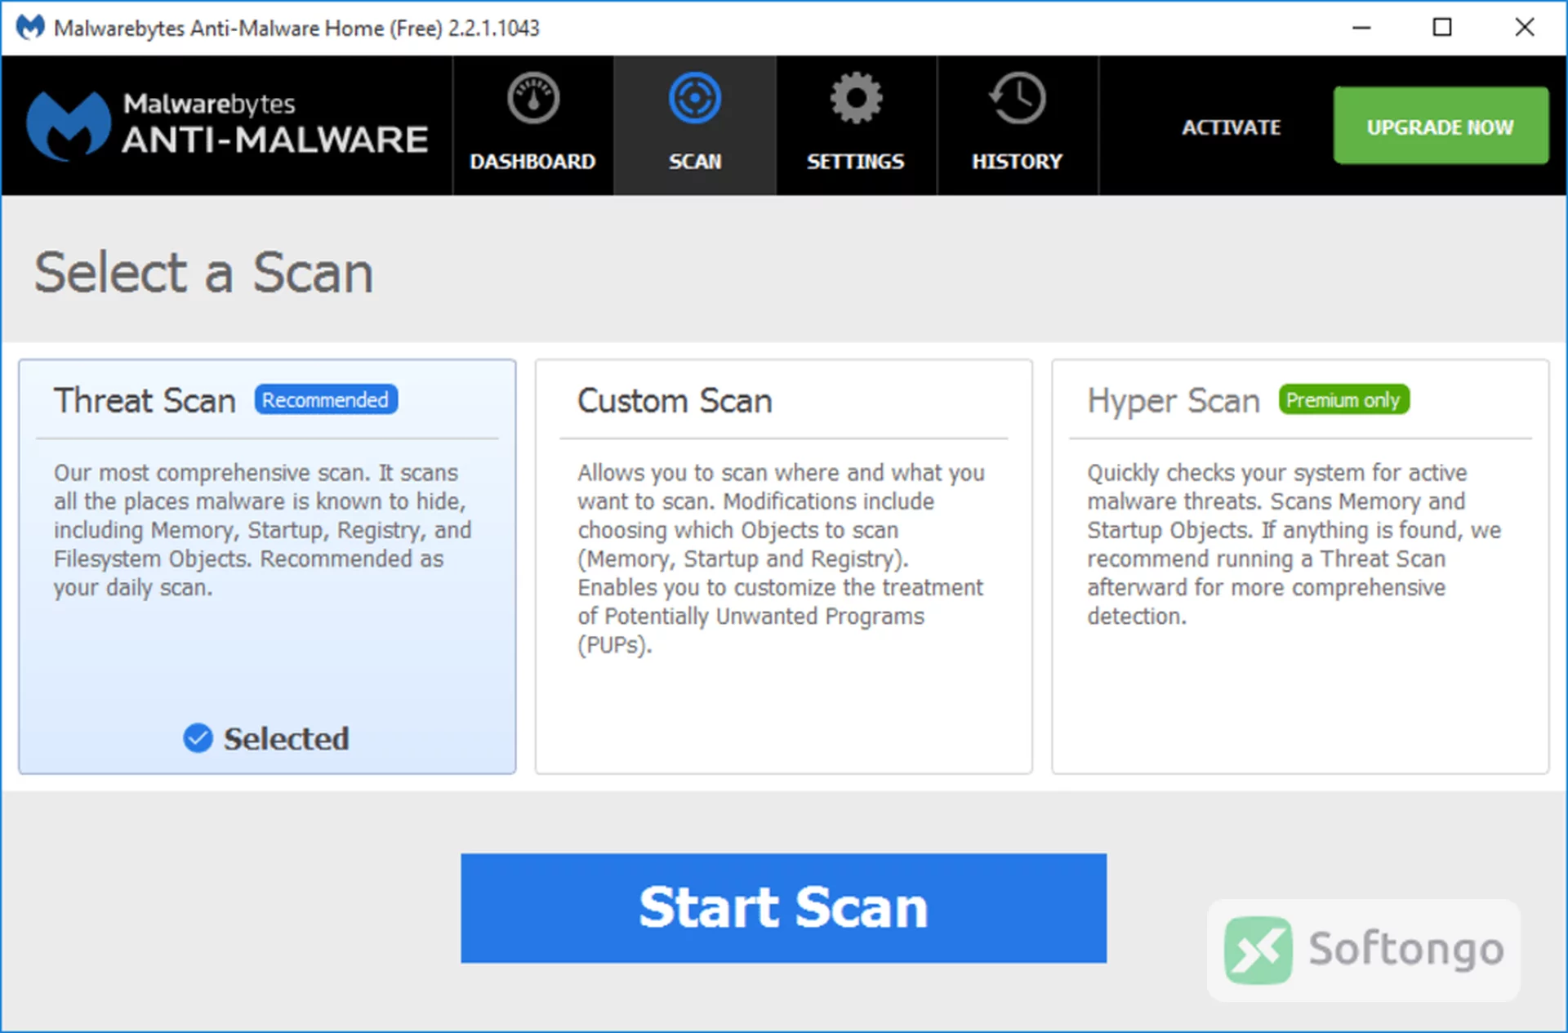Click the SETTINGS tab label
This screenshot has width=1568, height=1033.
pyautogui.click(x=856, y=162)
